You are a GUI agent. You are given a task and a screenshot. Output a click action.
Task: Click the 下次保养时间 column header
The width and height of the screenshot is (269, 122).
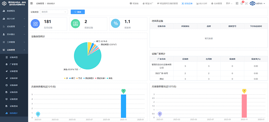pos(256,26)
